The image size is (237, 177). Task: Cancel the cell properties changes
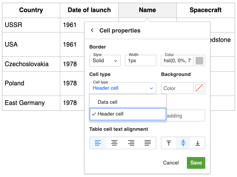tap(171, 163)
